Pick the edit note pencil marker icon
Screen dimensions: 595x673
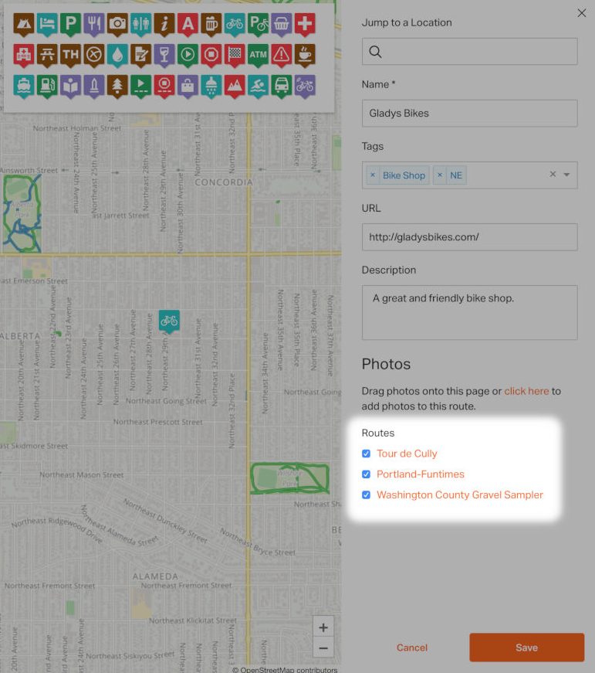pos(140,55)
